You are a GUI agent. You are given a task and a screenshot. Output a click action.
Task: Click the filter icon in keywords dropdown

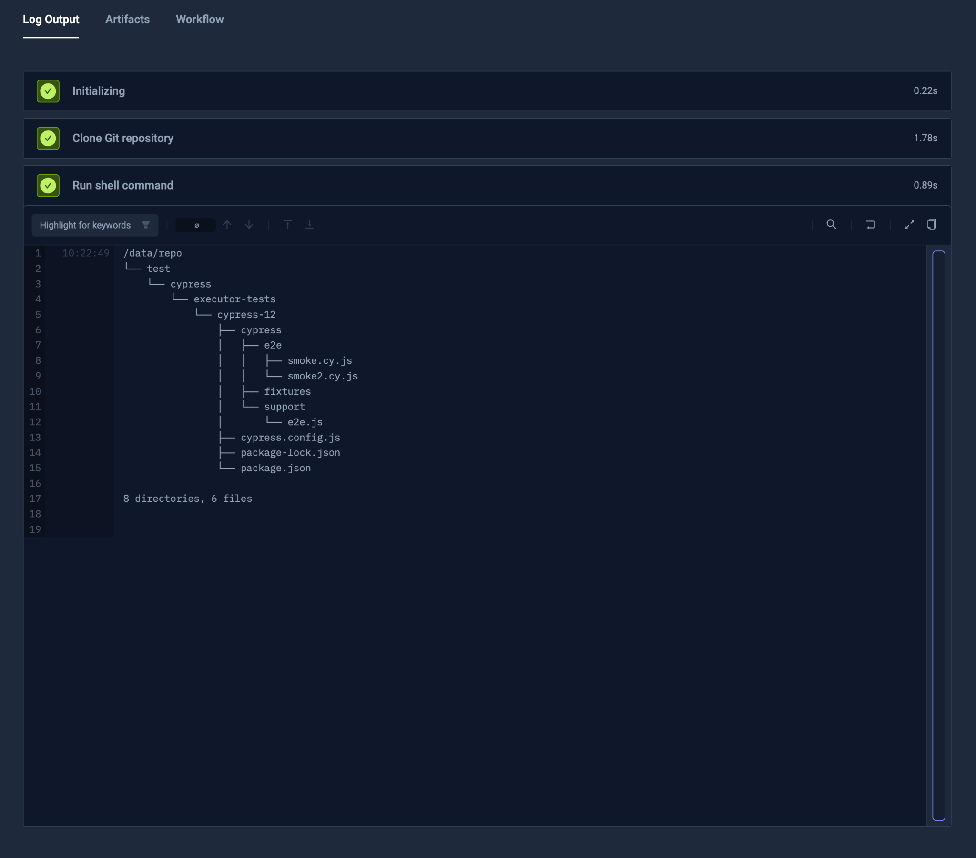coord(146,225)
